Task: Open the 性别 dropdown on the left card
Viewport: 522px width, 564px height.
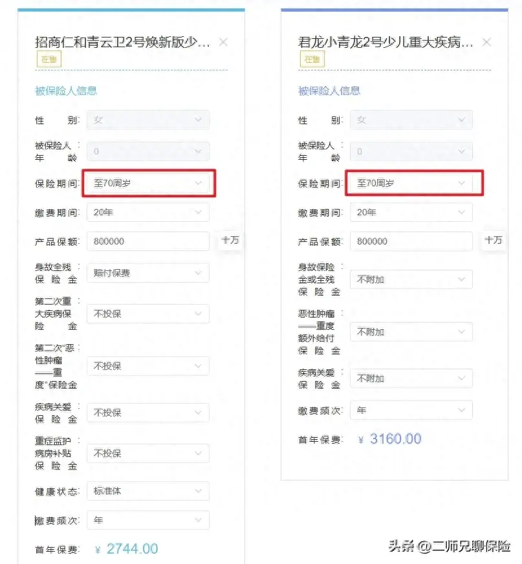Action: click(147, 120)
